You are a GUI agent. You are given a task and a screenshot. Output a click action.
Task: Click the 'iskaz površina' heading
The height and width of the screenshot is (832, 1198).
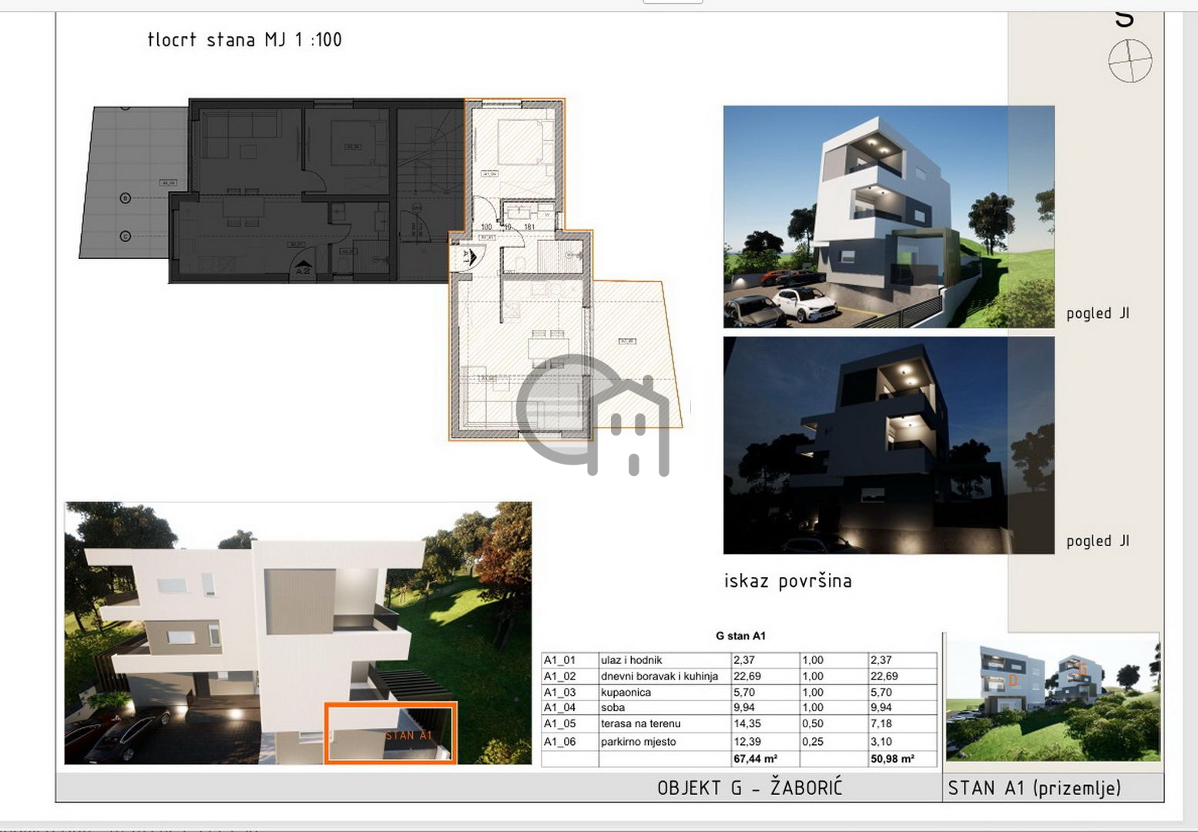(x=787, y=582)
